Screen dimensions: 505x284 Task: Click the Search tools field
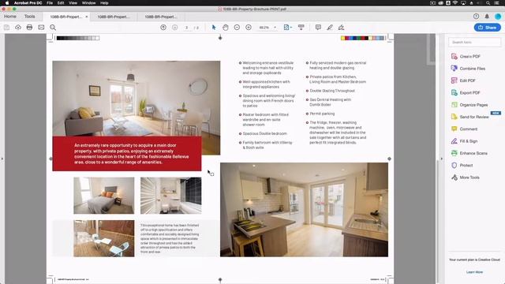point(475,42)
